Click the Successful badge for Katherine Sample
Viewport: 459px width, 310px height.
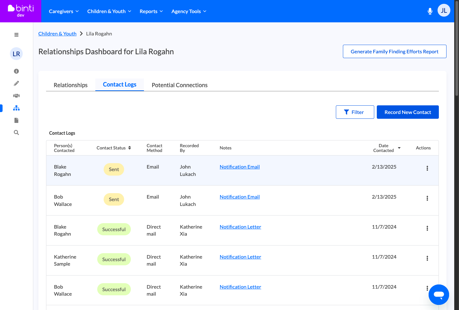[114, 260]
